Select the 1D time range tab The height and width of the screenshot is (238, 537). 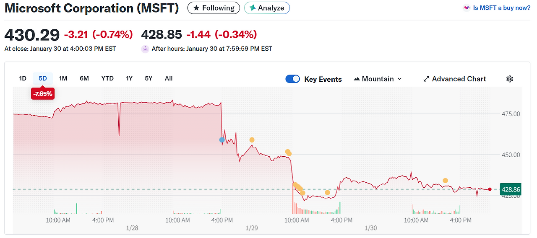23,78
